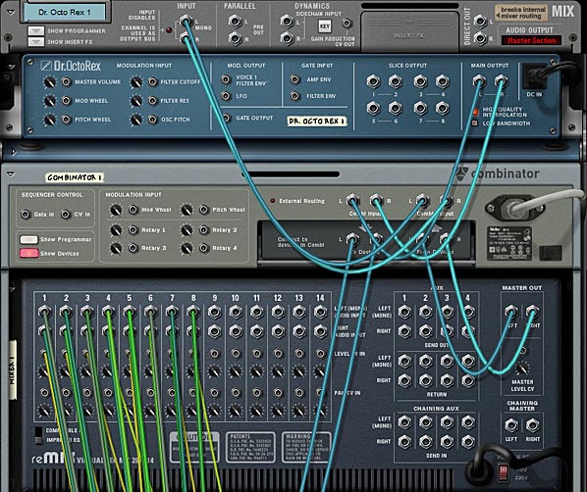
Task: Click the Master Level CV trim knob
Action: [522, 369]
